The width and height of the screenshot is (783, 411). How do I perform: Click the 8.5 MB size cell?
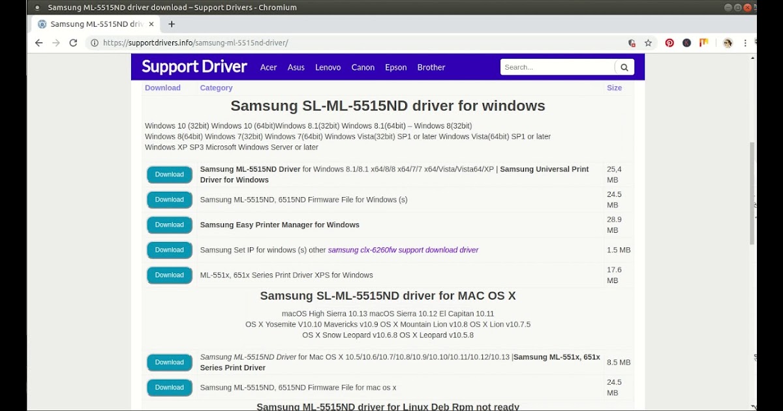[x=619, y=363]
